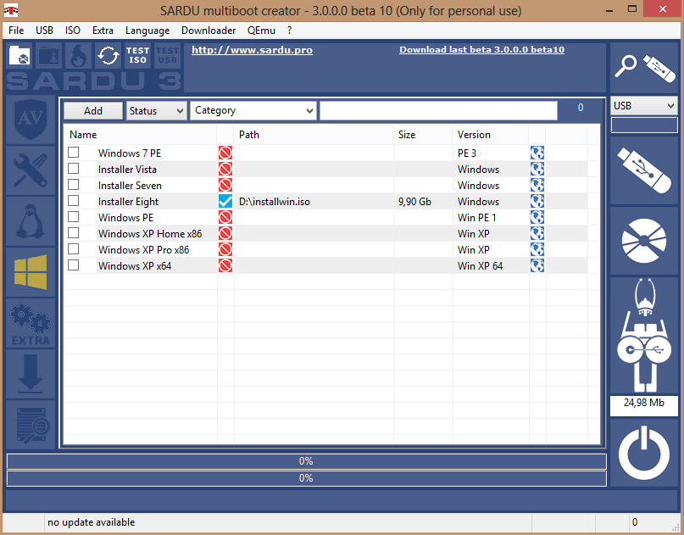Open the Antivirus AV shield category
This screenshot has width=684, height=535.
click(31, 120)
